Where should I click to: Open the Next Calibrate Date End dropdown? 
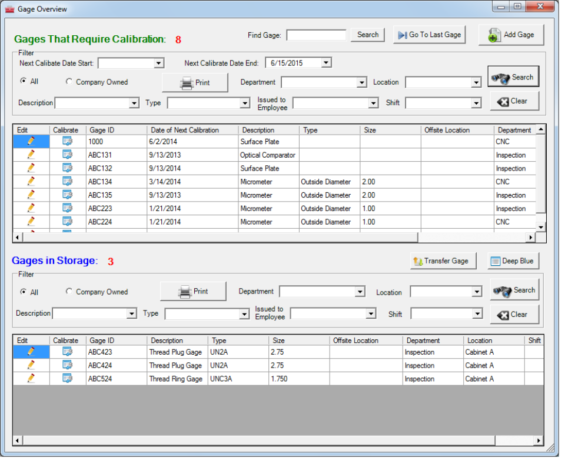click(326, 62)
